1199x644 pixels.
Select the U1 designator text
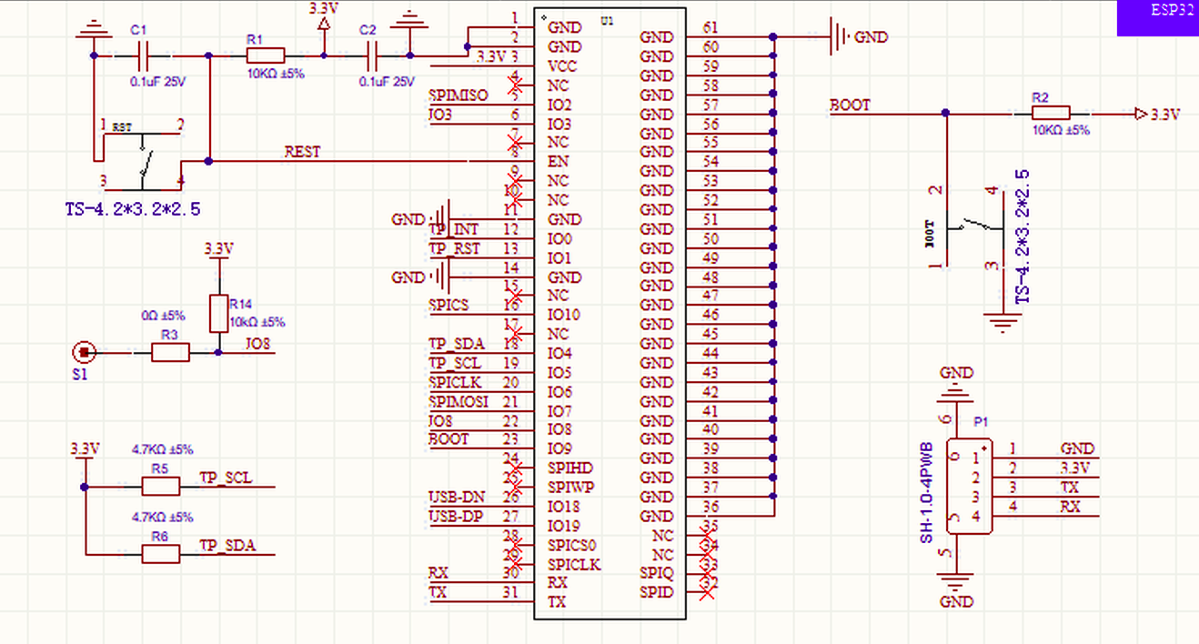point(607,20)
